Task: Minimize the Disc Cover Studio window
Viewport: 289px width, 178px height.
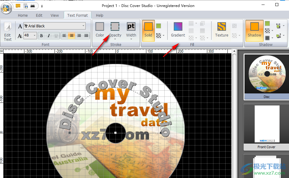Action: tap(263, 5)
